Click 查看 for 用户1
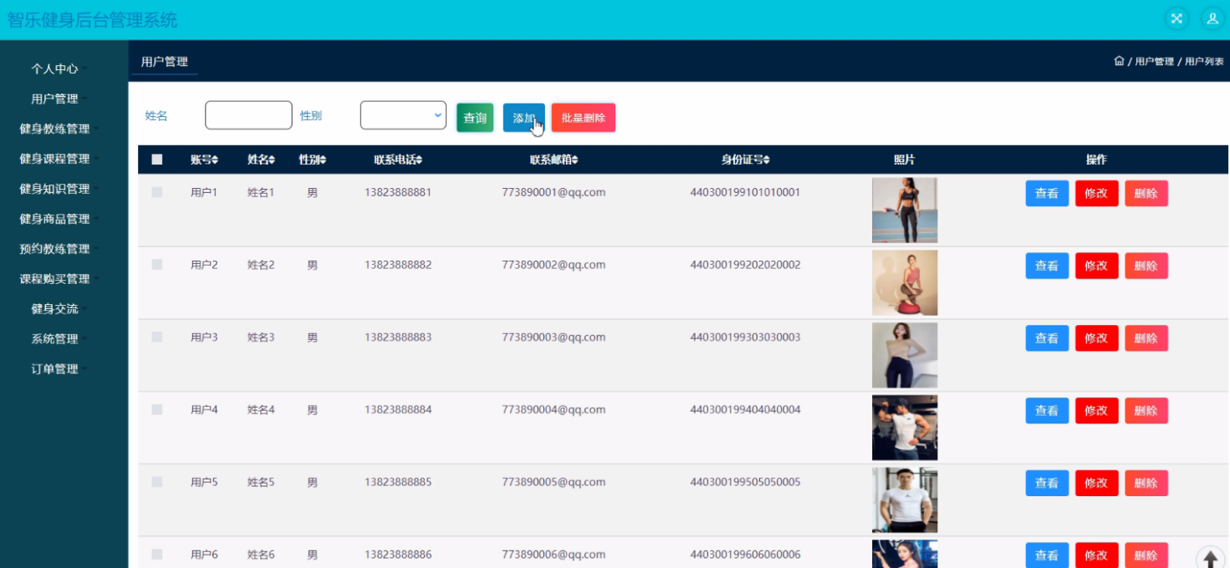The image size is (1230, 568). (x=1047, y=193)
